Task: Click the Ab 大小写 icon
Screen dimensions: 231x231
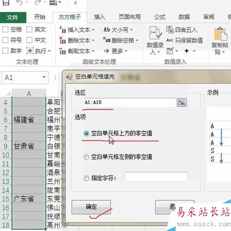Action: coord(107,30)
